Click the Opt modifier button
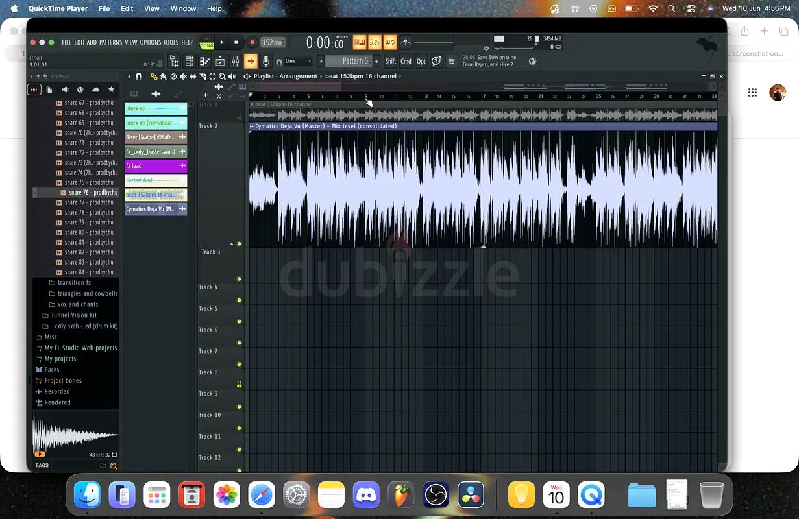 [421, 62]
